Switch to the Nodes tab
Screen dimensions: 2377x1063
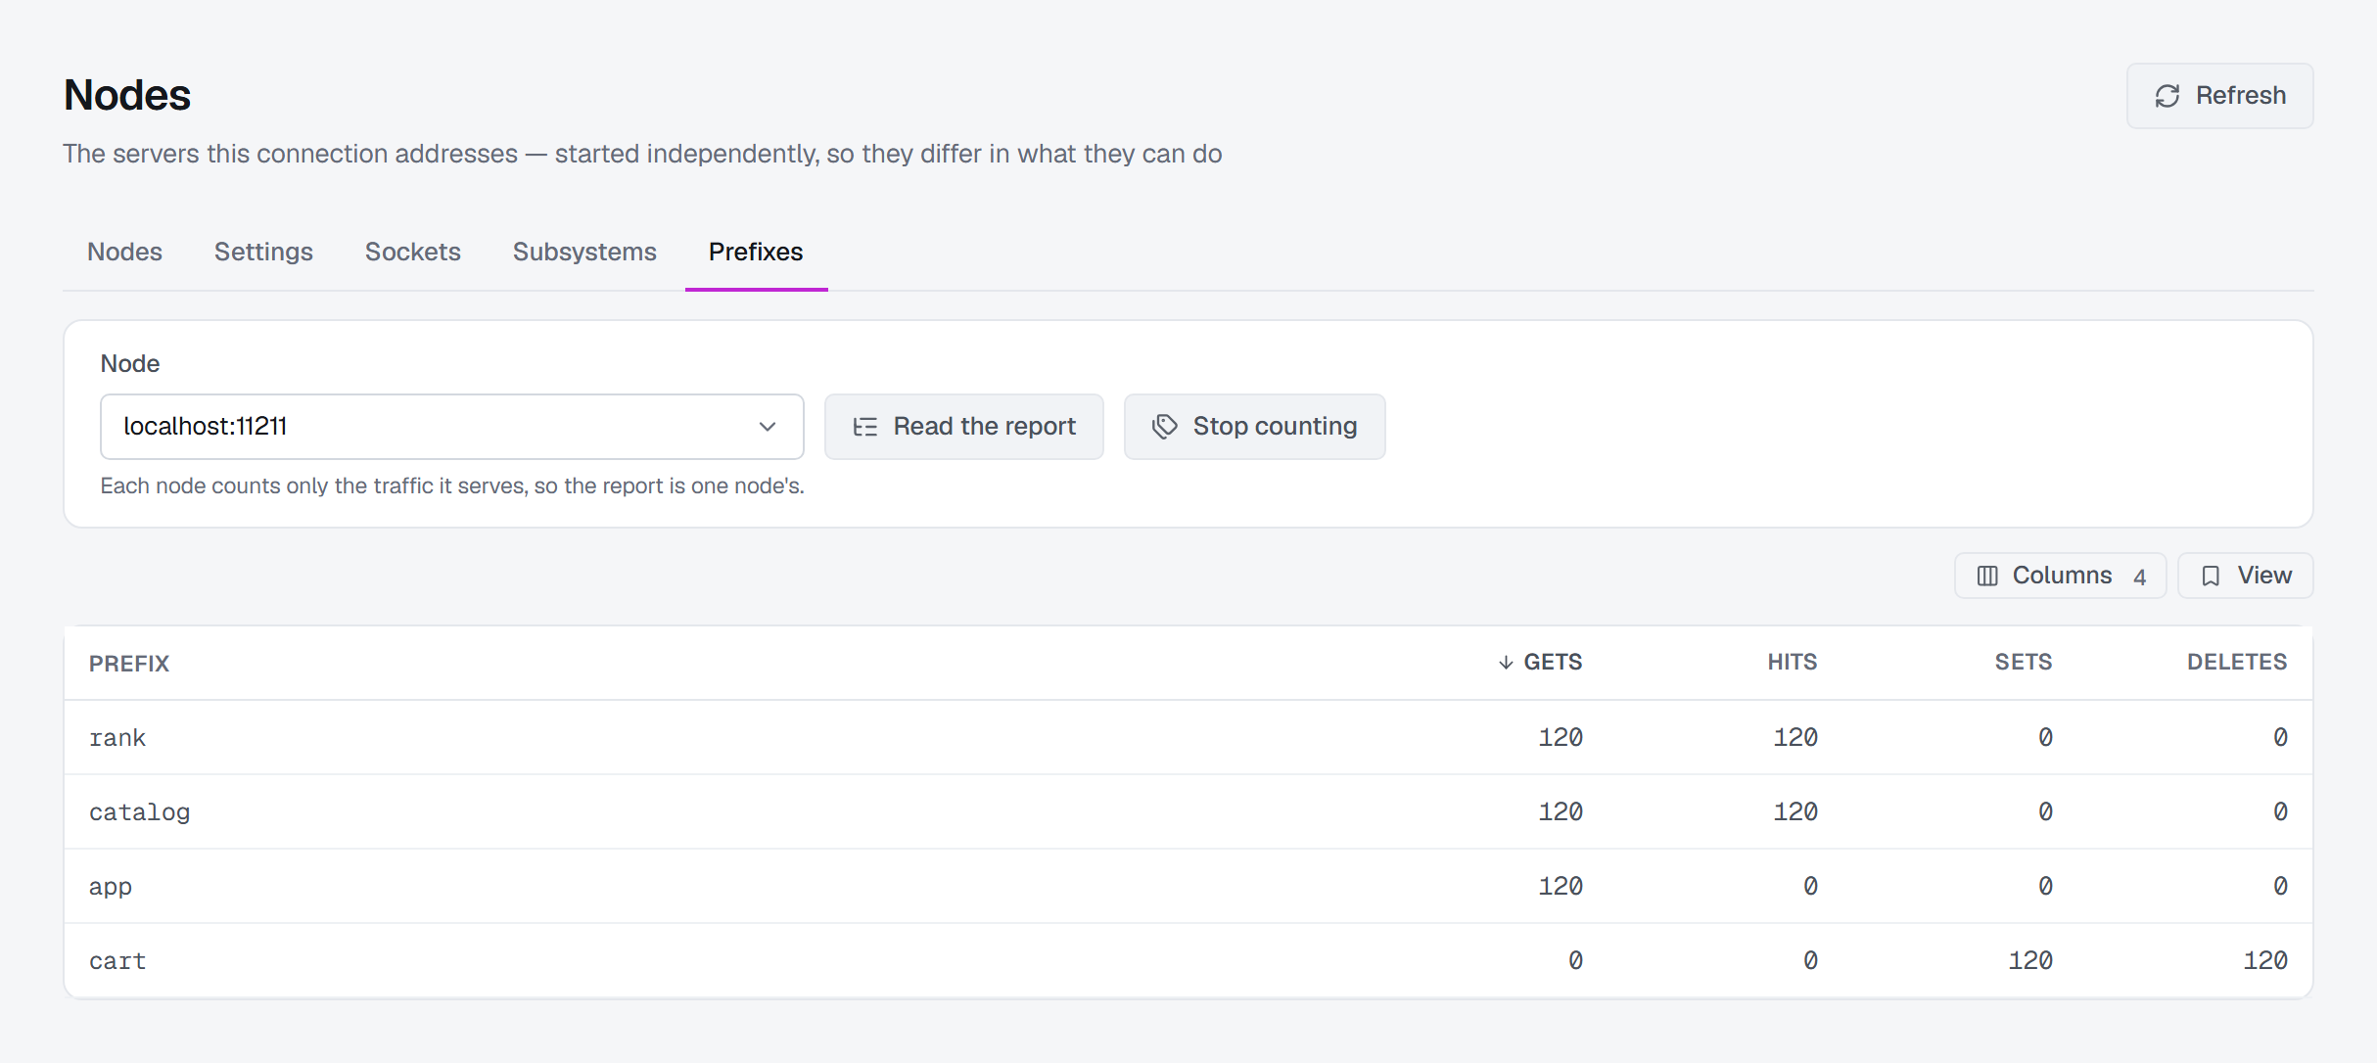124,252
